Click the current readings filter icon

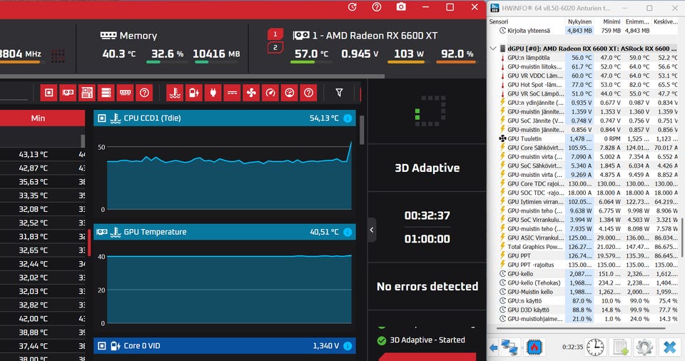click(x=233, y=93)
